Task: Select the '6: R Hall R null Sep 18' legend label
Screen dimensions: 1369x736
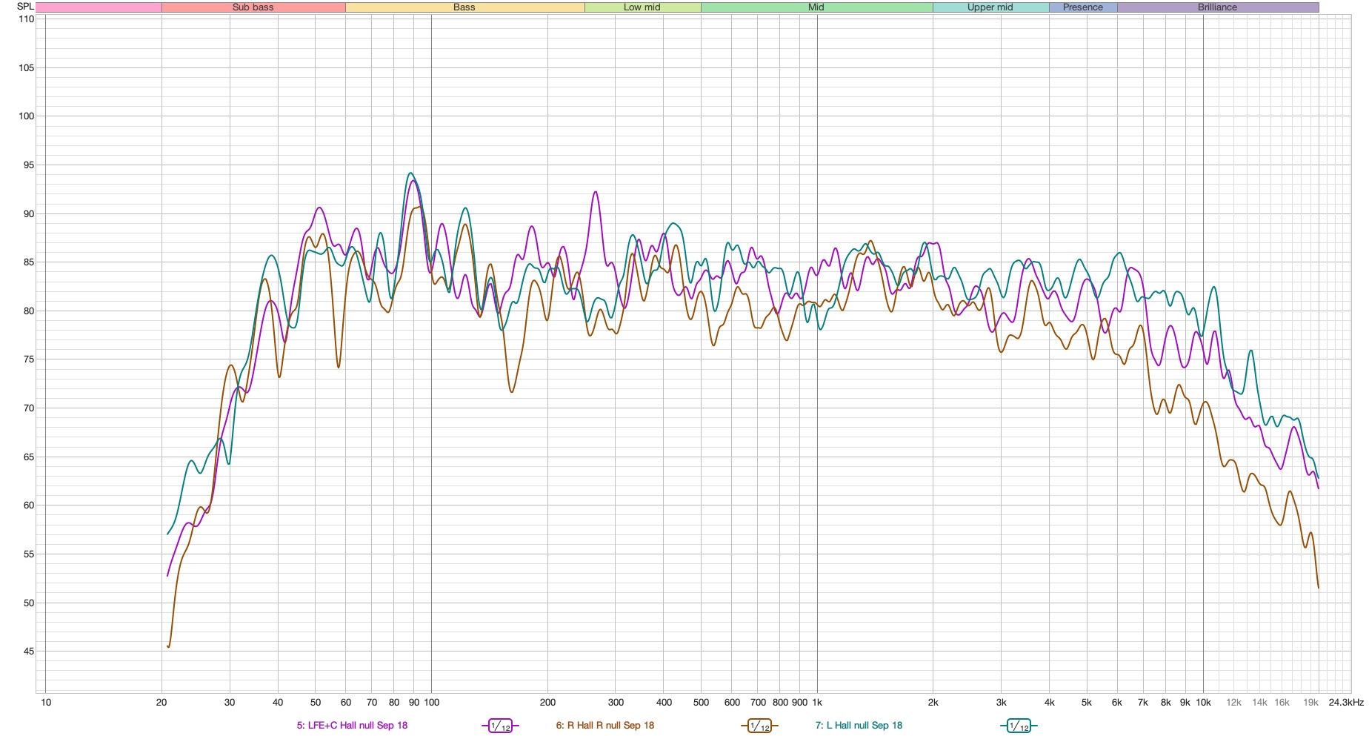Action: 605,726
